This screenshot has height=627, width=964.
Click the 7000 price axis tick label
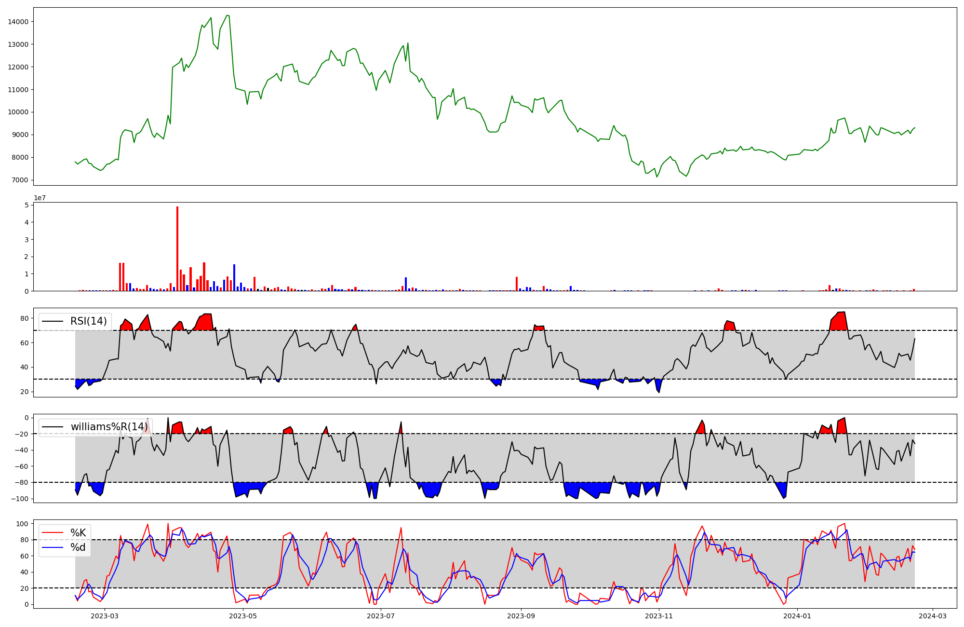pos(20,180)
